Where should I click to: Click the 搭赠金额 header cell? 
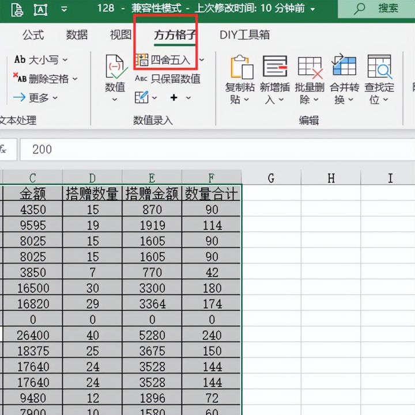(x=152, y=193)
